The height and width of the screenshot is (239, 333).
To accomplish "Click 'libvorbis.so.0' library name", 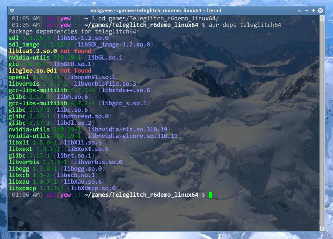I will click(x=98, y=162).
